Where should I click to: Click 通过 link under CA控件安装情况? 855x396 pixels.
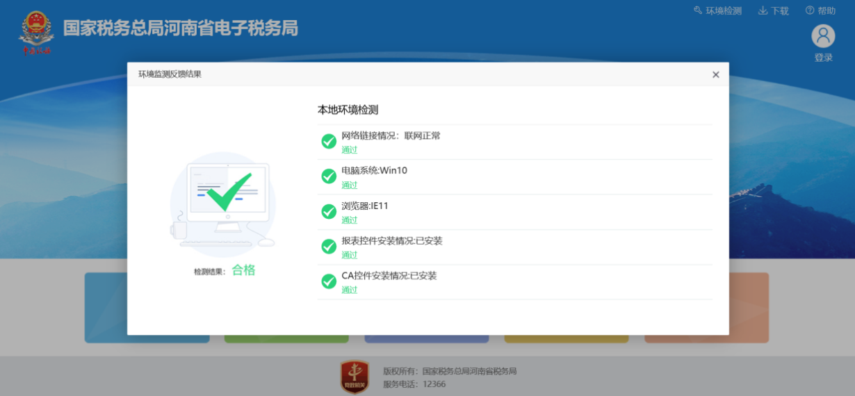coord(349,290)
